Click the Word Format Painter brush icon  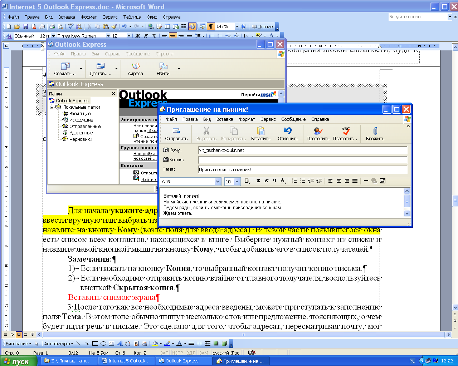pos(114,26)
